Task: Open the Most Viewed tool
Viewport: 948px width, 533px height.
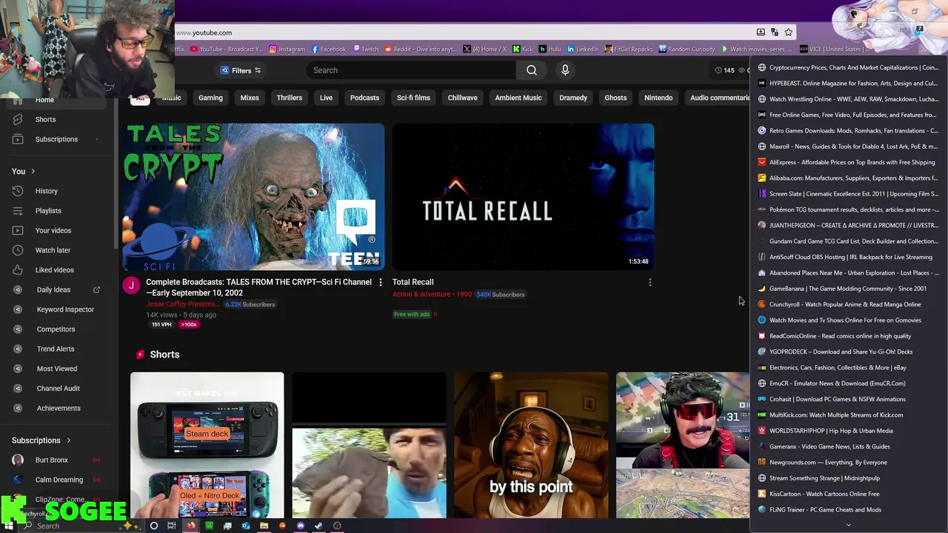Action: pyautogui.click(x=57, y=369)
